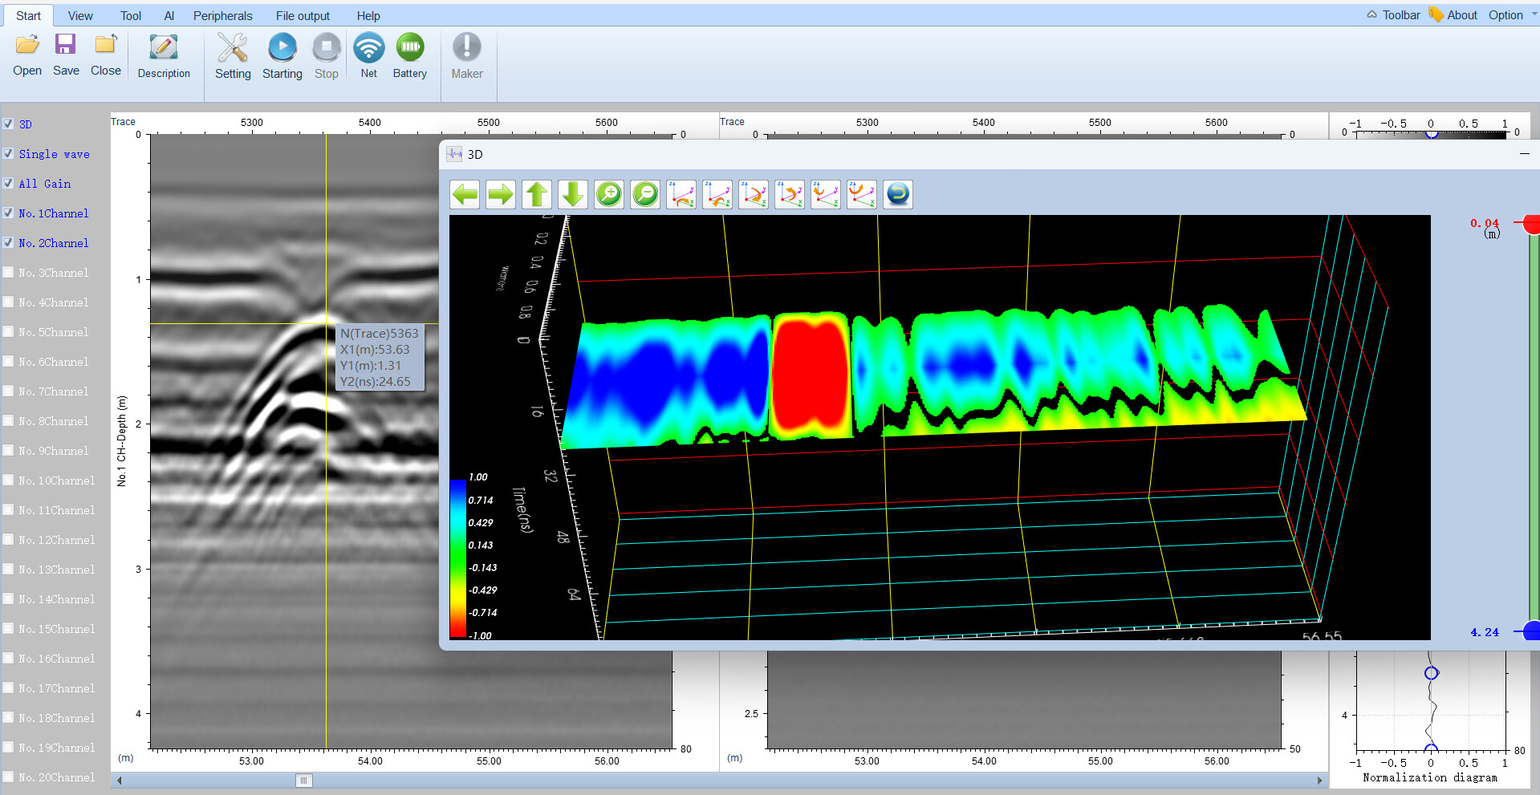This screenshot has width=1540, height=795.
Task: Click the first Z-axis rotation icon
Action: pos(826,194)
